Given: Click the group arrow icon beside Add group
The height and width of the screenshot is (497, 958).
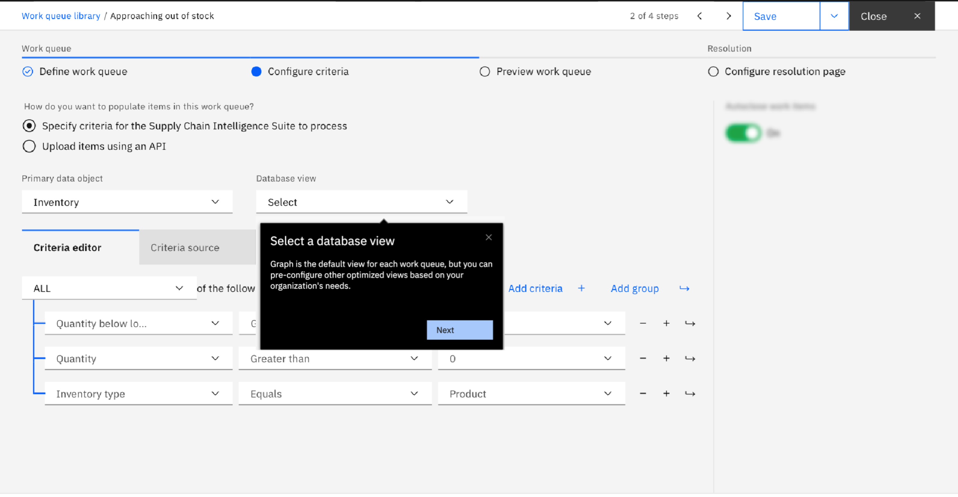Looking at the screenshot, I should [x=684, y=289].
